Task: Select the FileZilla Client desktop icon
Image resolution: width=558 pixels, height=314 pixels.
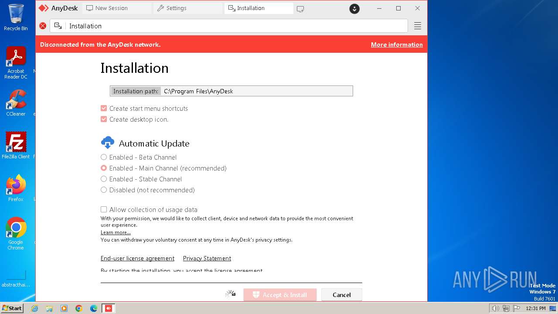Action: [16, 145]
